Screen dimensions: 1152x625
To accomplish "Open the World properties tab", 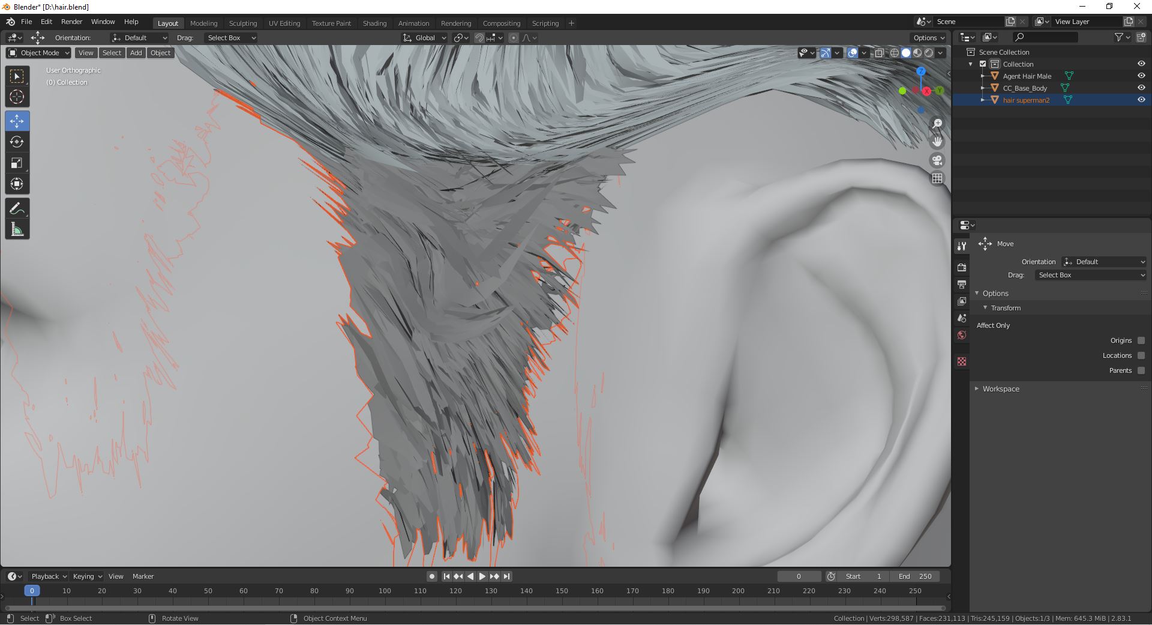I will point(962,335).
